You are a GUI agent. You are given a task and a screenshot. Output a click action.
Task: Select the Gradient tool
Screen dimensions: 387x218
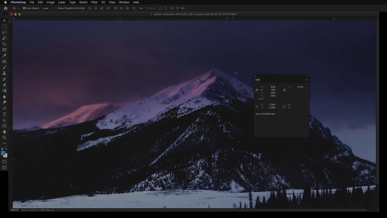click(x=4, y=91)
